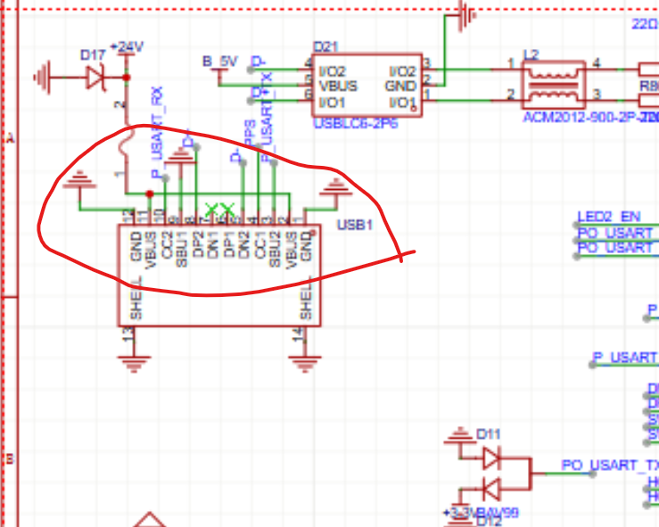Click the D11 diode symbol
This screenshot has width=659, height=527.
(x=491, y=458)
